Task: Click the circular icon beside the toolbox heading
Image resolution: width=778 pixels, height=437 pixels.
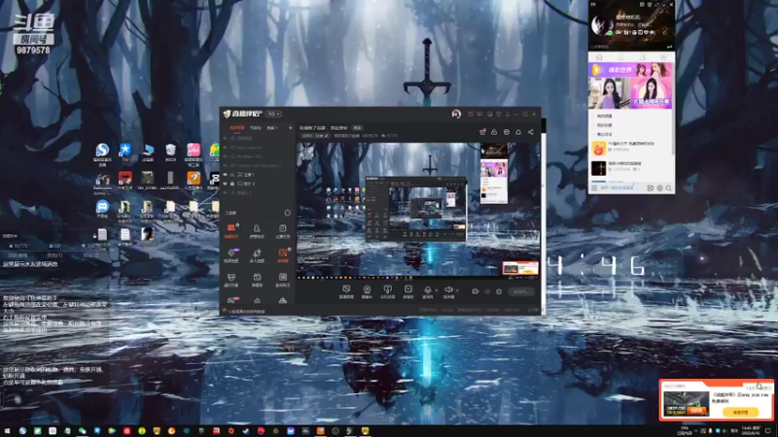Action: [x=287, y=213]
